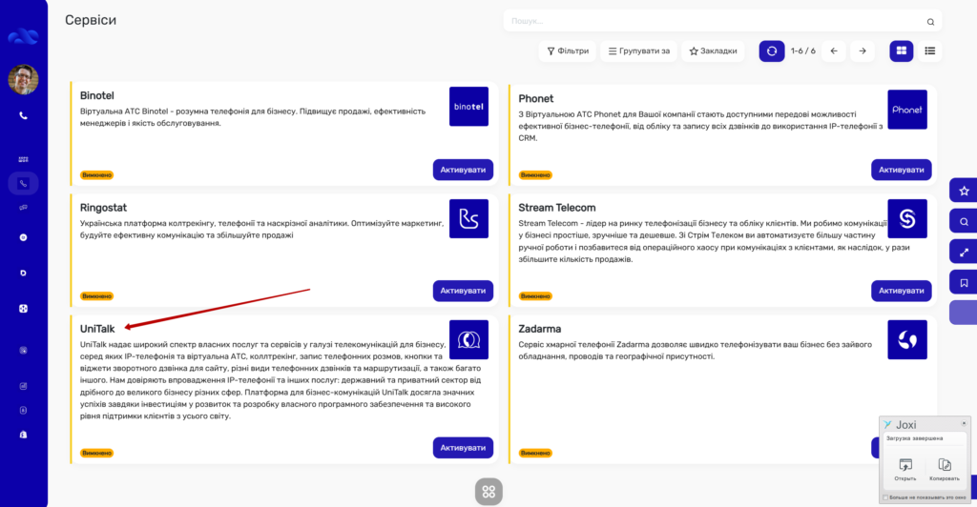Open the Закладки dropdown
977x507 pixels.
(714, 51)
